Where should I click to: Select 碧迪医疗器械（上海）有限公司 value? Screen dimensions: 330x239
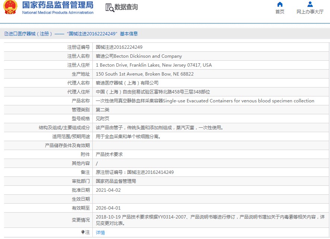(127, 83)
